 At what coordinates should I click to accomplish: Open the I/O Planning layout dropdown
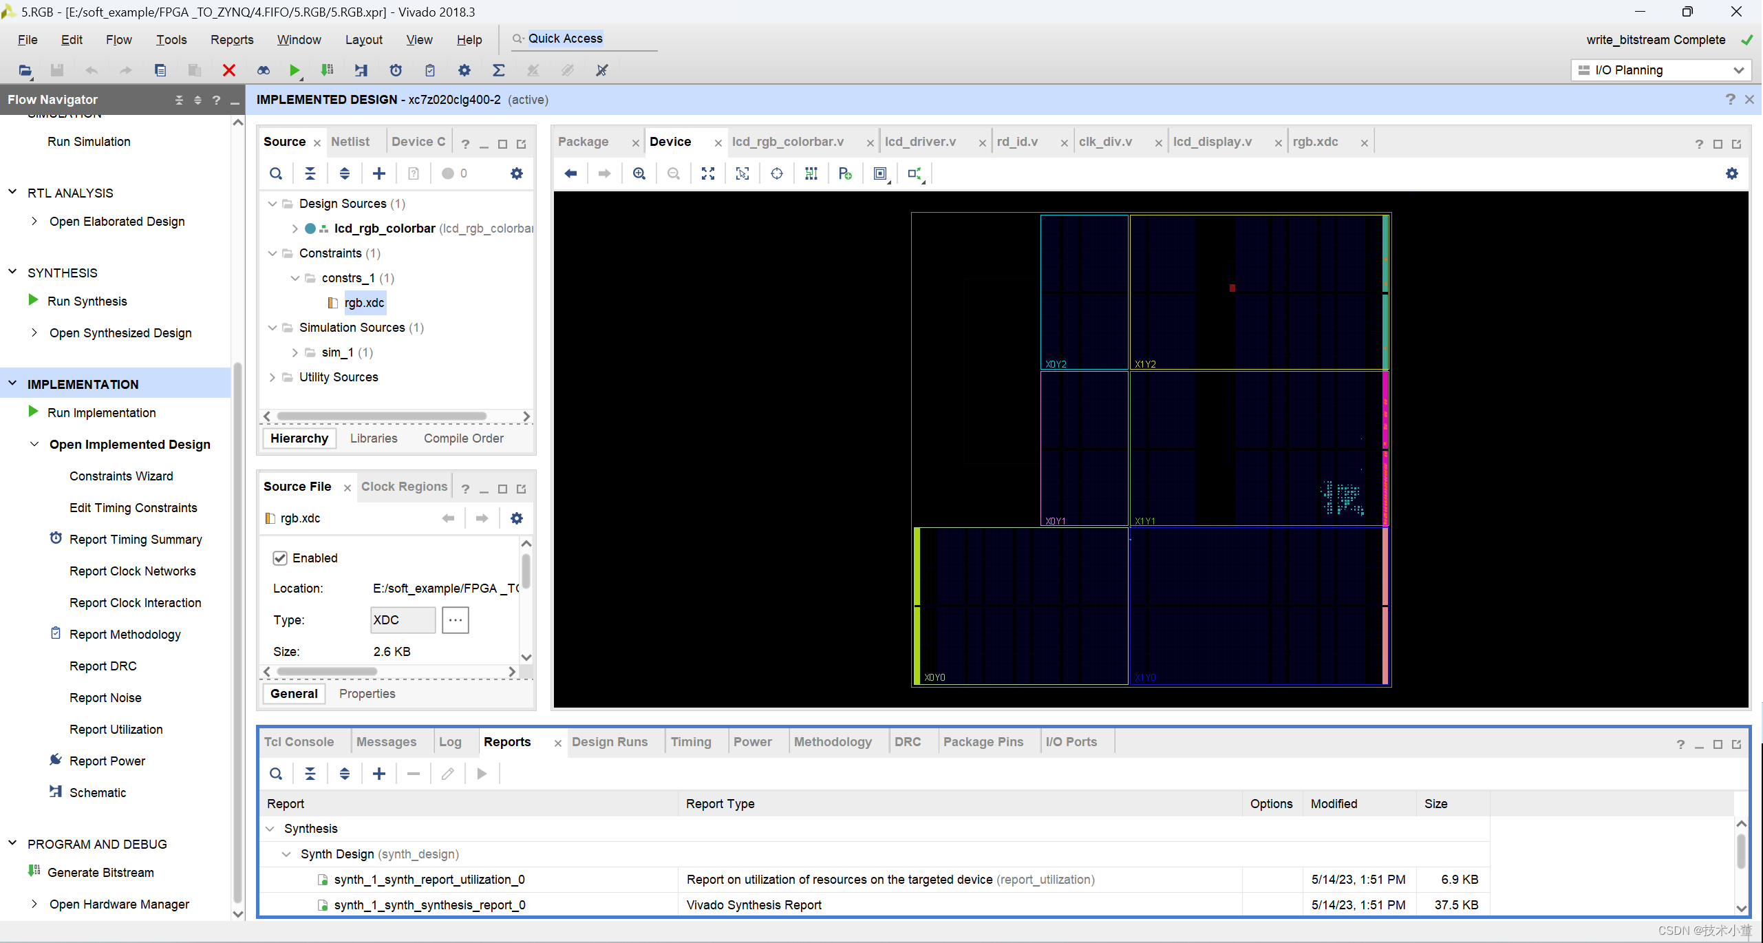pyautogui.click(x=1661, y=70)
